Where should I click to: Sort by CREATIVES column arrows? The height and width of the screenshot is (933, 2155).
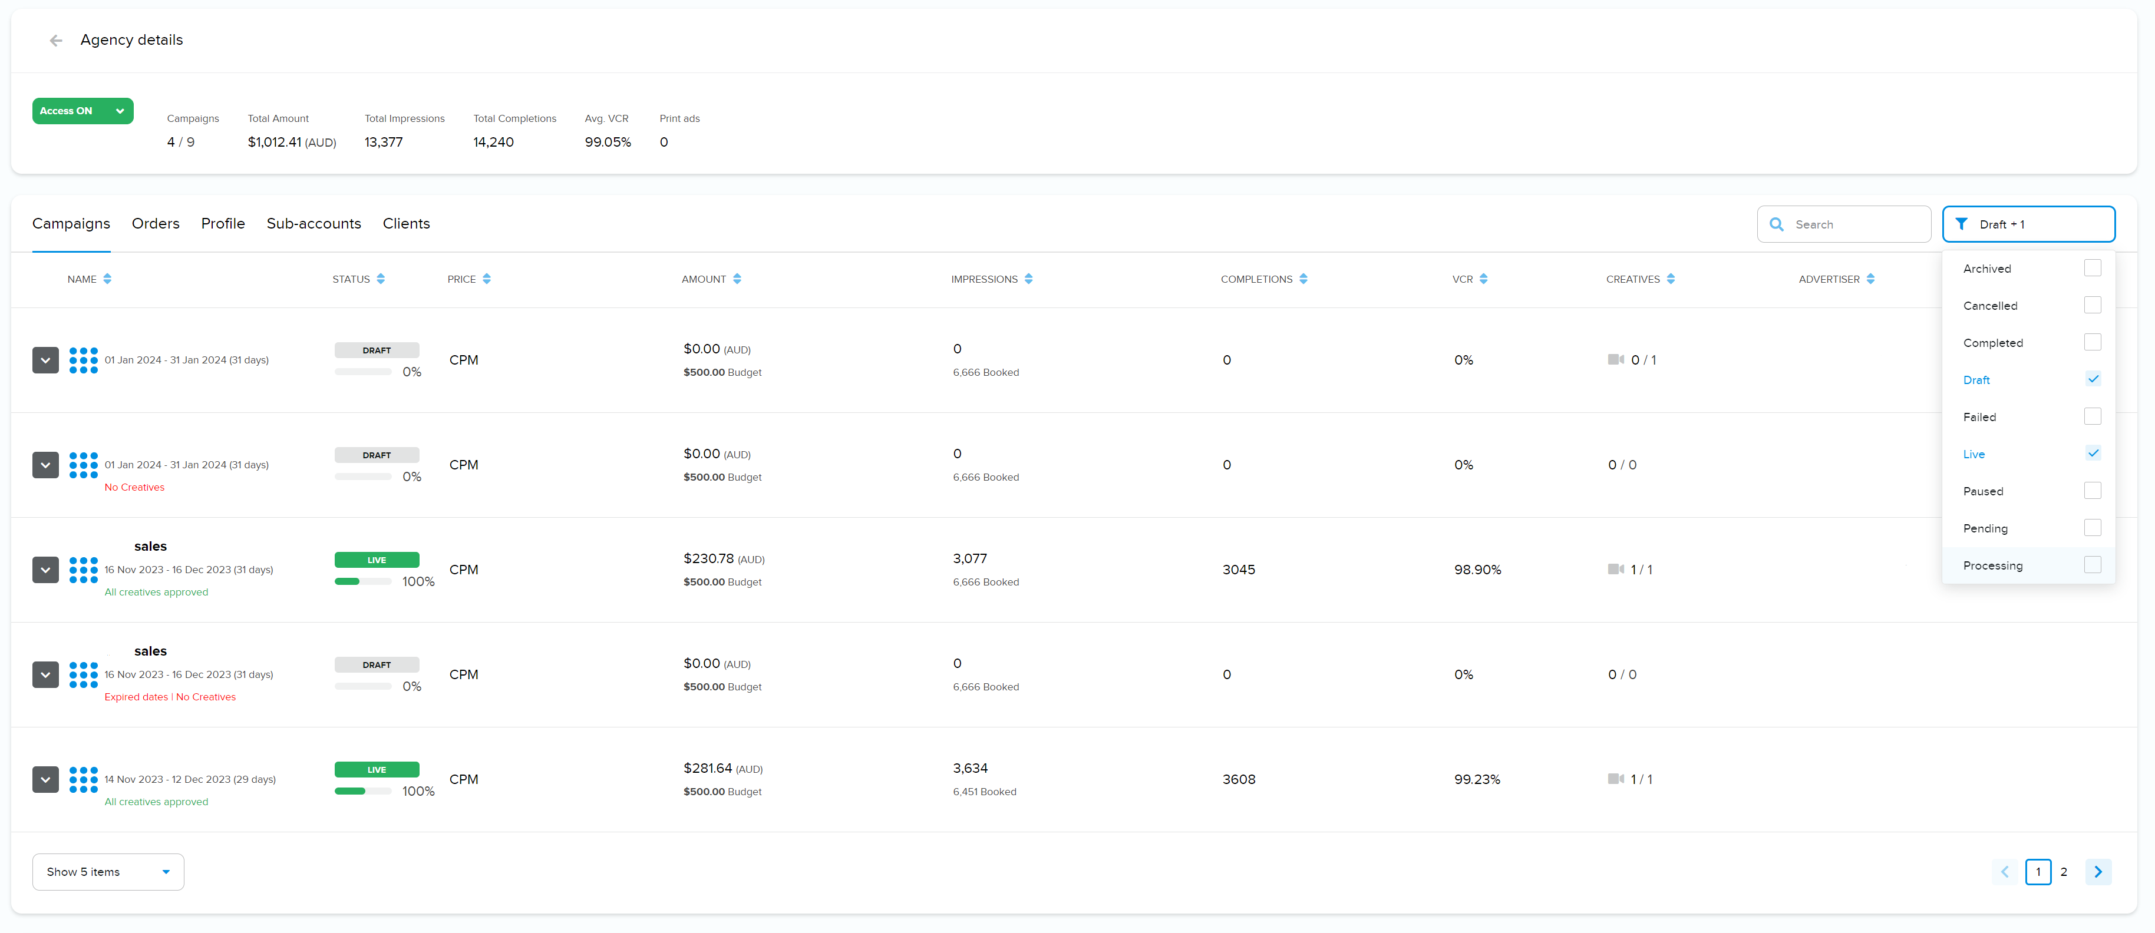(1671, 279)
